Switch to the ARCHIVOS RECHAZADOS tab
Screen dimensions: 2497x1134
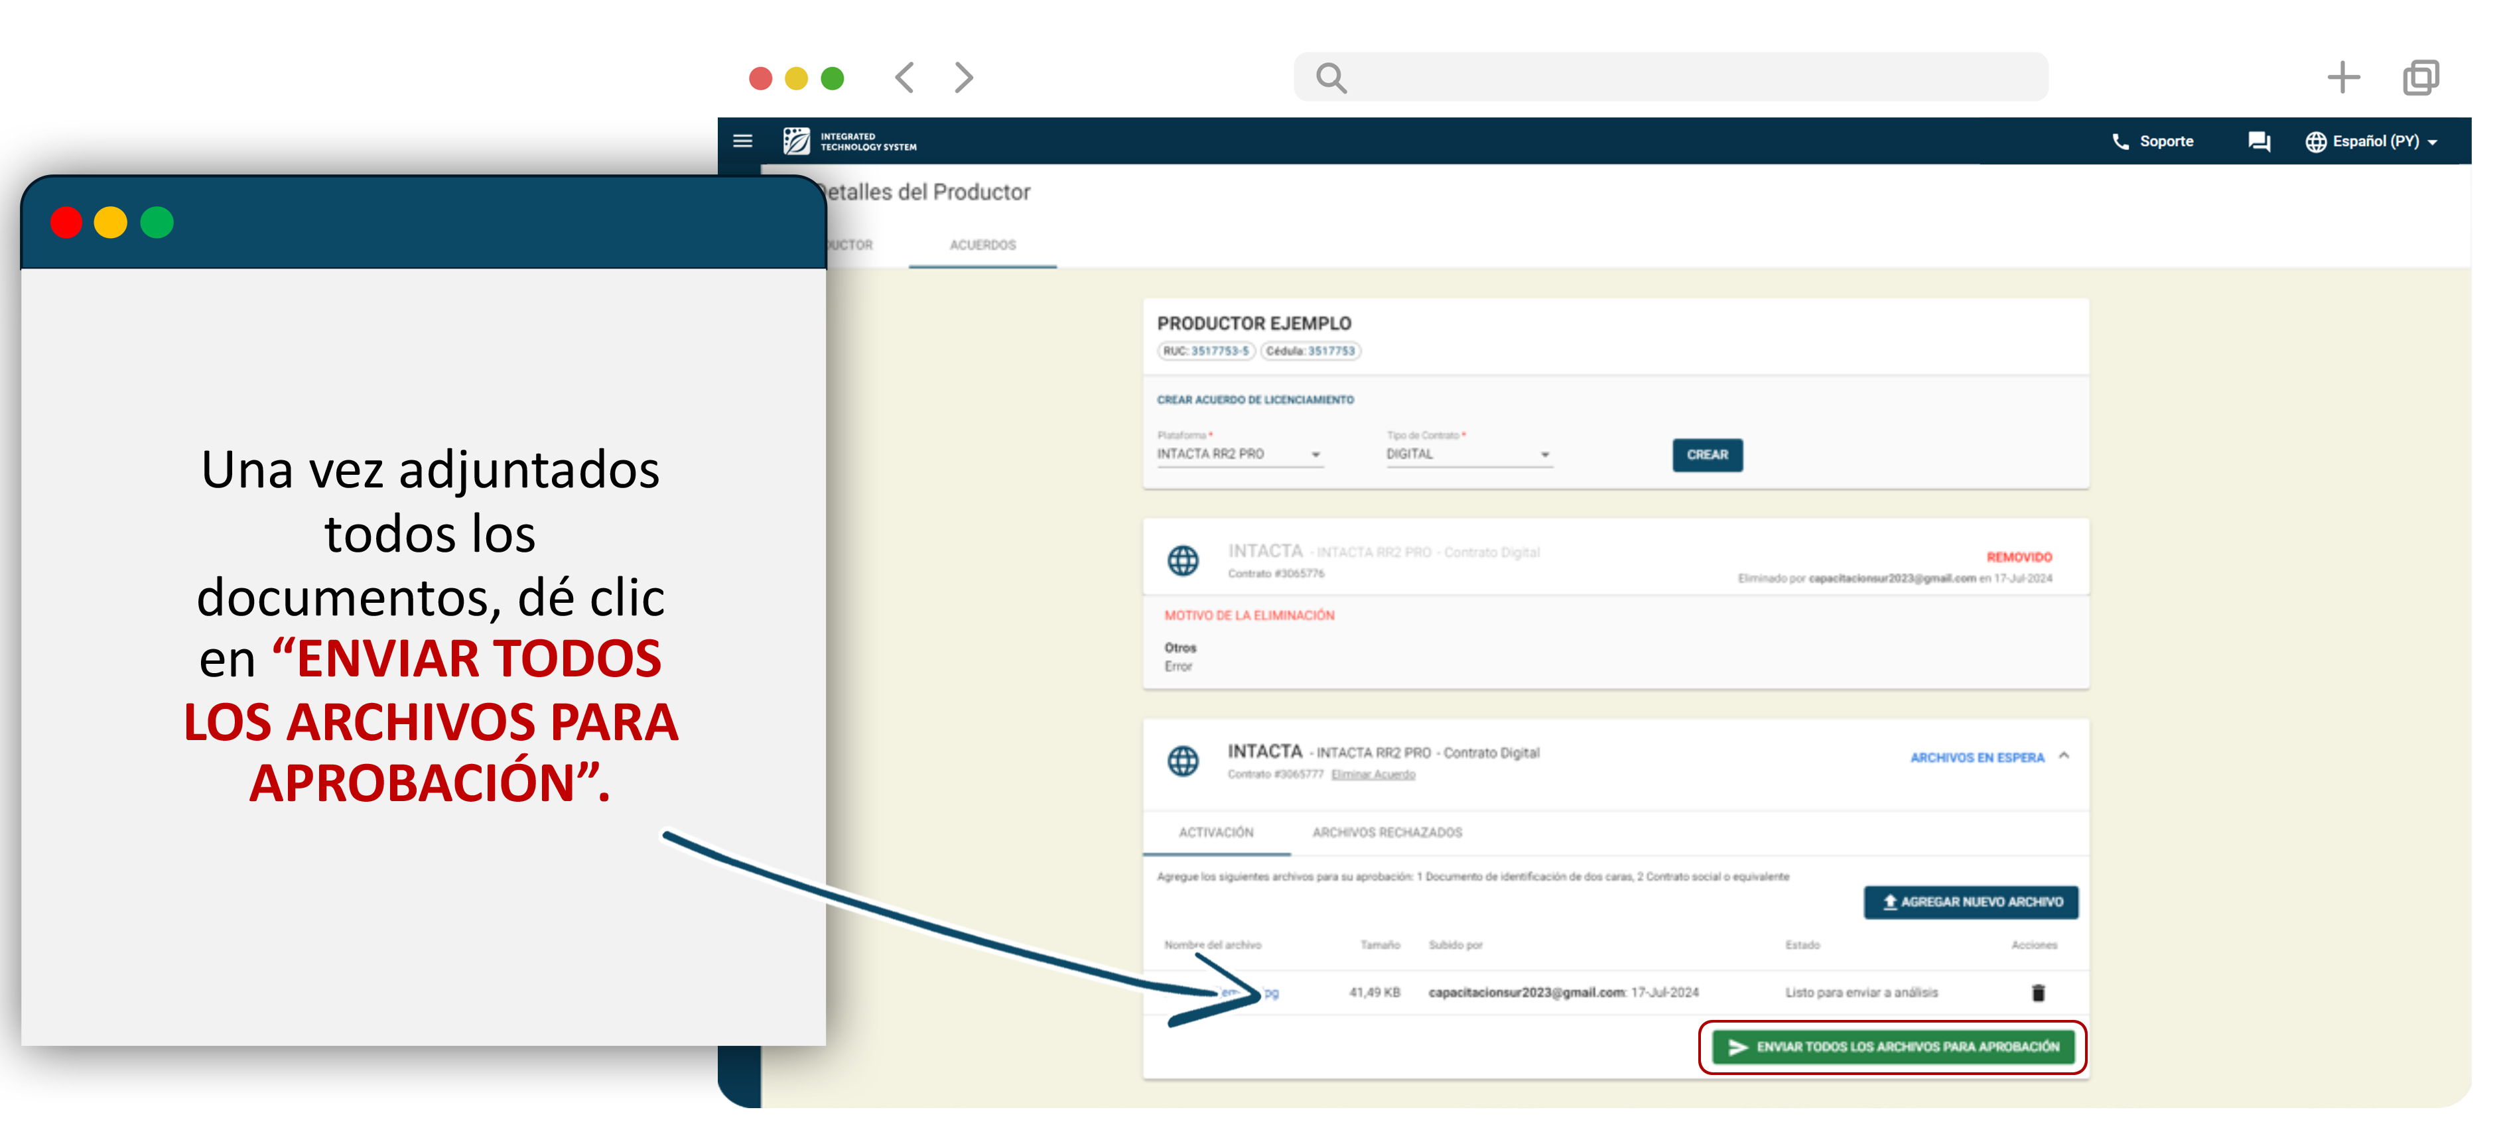pyautogui.click(x=1386, y=832)
